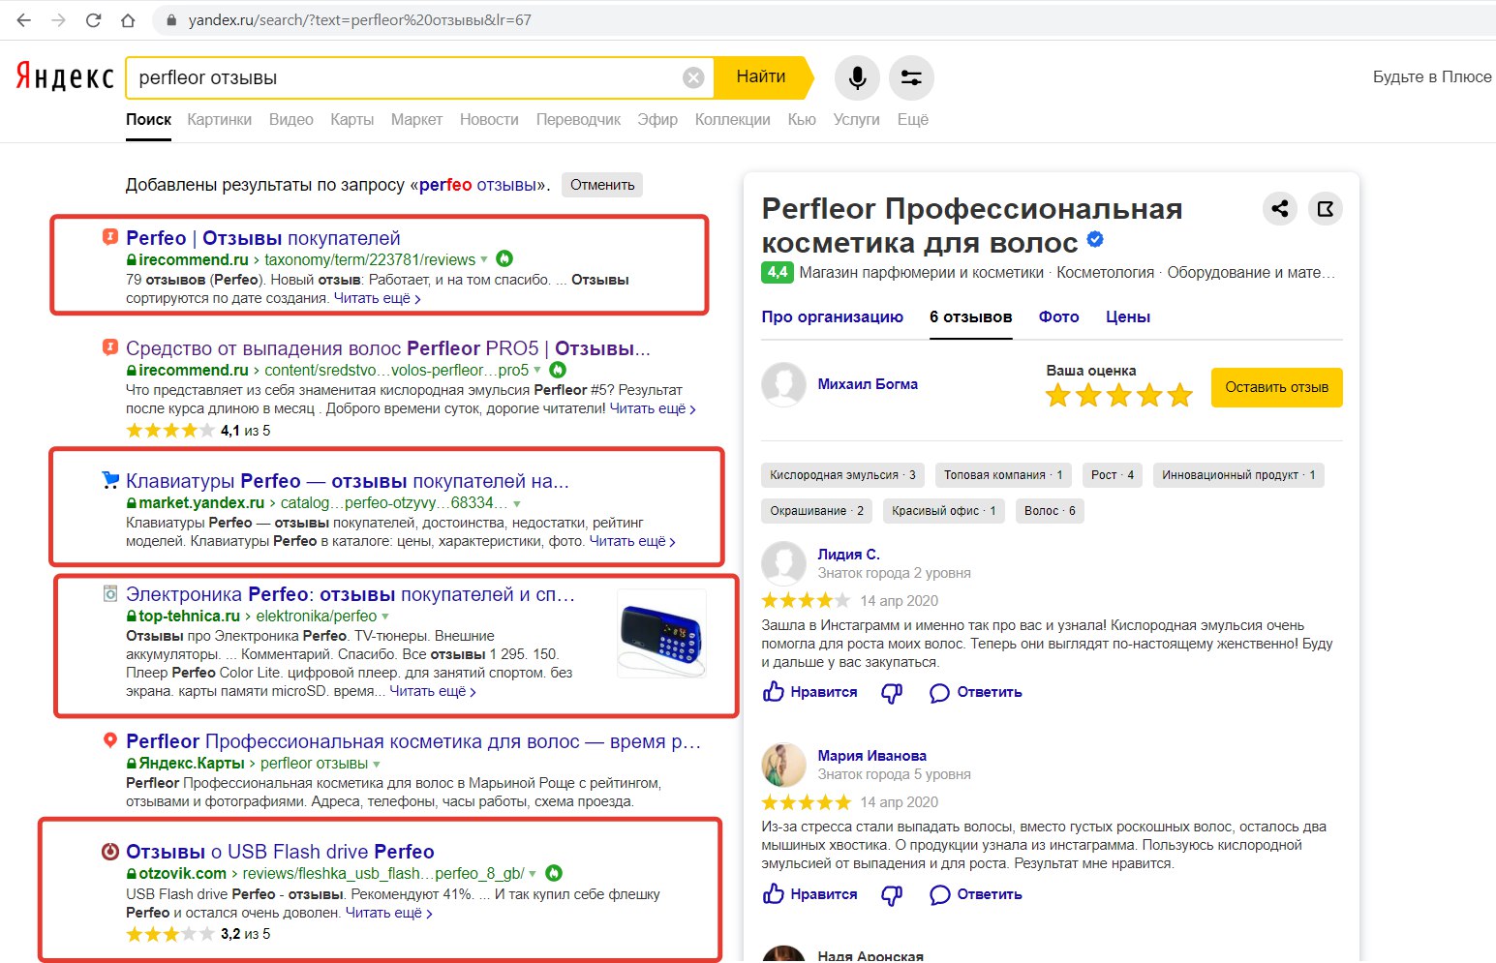The width and height of the screenshot is (1496, 963).
Task: Open dropdown arrow next to the otzovik.com URL
Action: 534,874
